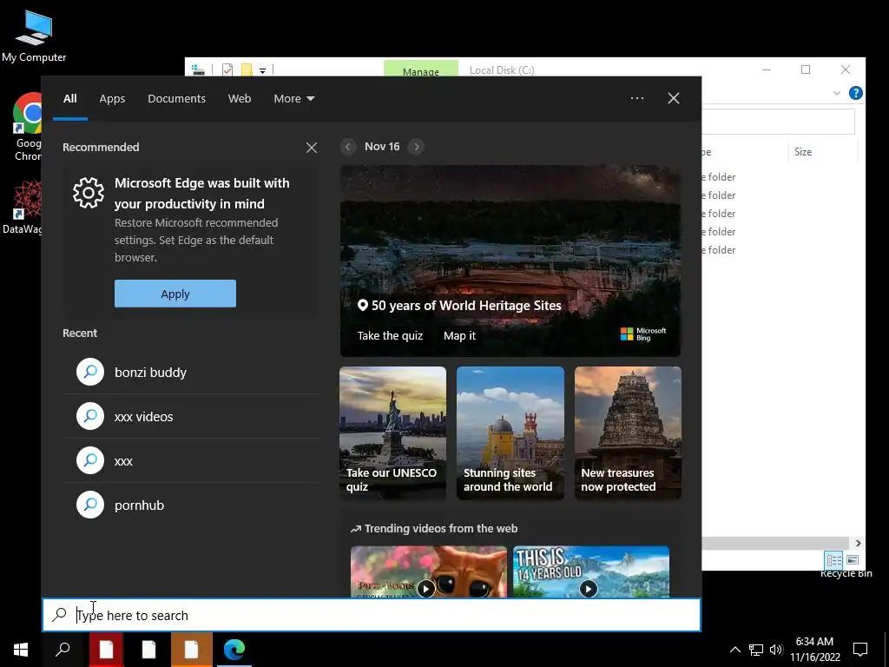Viewport: 889px width, 667px height.
Task: Go to previous day arrow beside Nov 16
Action: (348, 146)
